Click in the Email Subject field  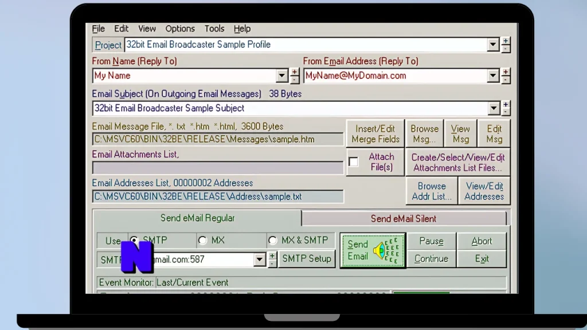tap(290, 108)
